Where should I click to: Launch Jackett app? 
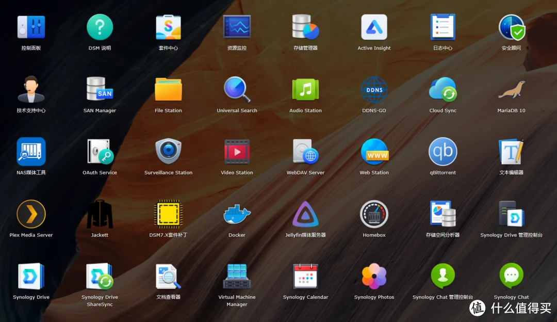pos(100,214)
